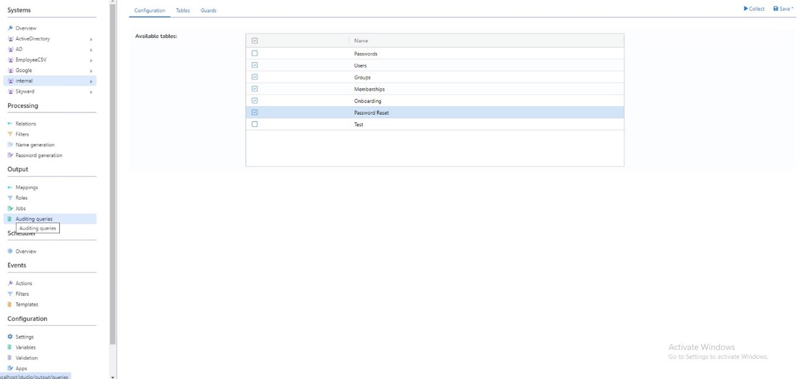Open the Guards tab
801x379 pixels.
(208, 10)
